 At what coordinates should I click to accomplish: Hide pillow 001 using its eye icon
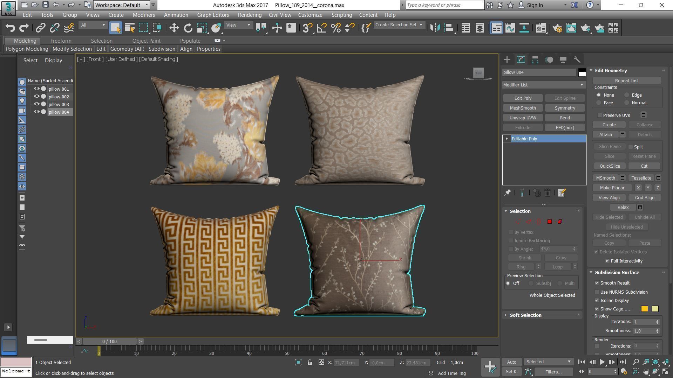tap(36, 89)
